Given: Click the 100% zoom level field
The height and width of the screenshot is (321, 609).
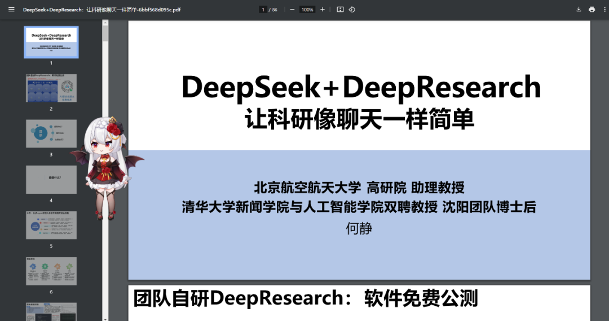Looking at the screenshot, I should 307,10.
